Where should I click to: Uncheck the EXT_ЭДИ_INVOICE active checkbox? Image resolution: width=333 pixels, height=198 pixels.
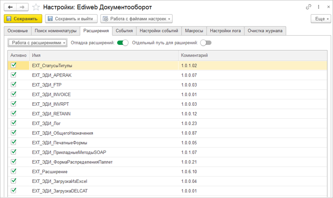[x=14, y=94]
